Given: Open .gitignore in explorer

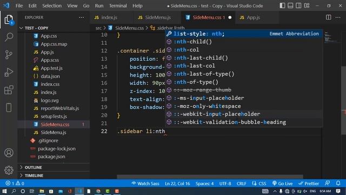Looking at the screenshot, I should coord(48,141).
